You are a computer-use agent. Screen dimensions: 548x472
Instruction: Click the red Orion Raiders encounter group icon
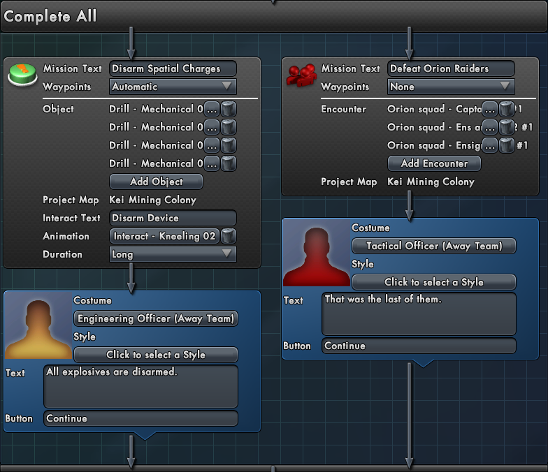pyautogui.click(x=301, y=75)
